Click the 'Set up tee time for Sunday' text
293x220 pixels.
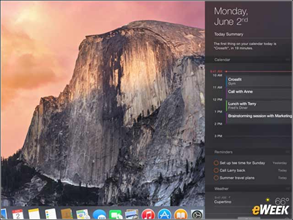pyautogui.click(x=242, y=163)
